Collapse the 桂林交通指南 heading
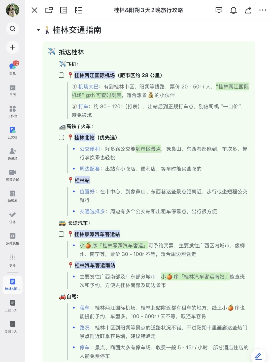 coord(38,30)
